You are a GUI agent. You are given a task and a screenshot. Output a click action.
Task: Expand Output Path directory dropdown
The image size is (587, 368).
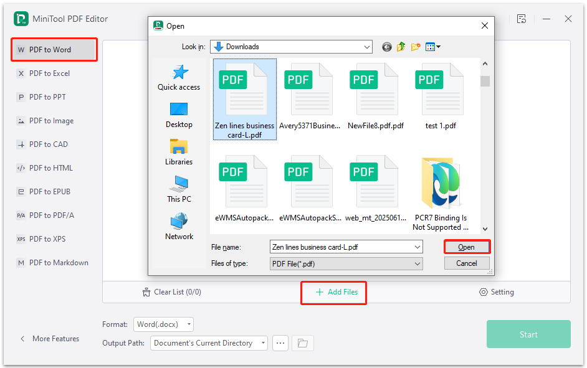(209, 343)
